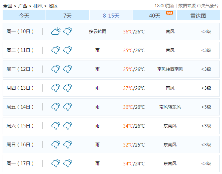222x174 pixels.
Task: Select the 周六（15日）date label
Action: [20, 126]
